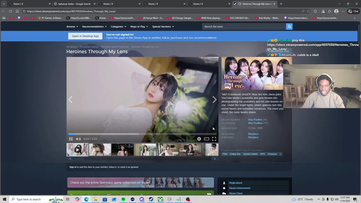The width and height of the screenshot is (361, 203).
Task: Enter fullscreen on the trailer player
Action: [214, 139]
